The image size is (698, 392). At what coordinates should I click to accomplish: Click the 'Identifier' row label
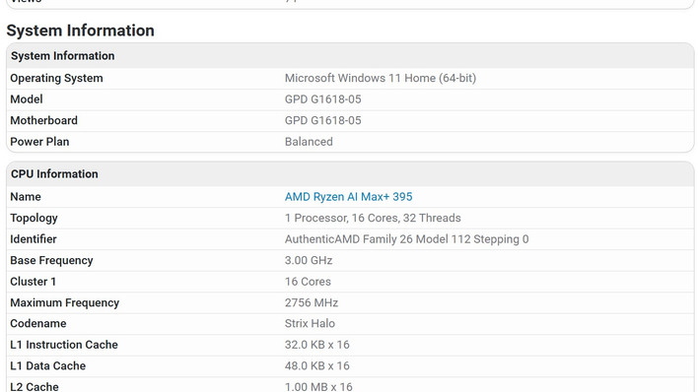[34, 239]
